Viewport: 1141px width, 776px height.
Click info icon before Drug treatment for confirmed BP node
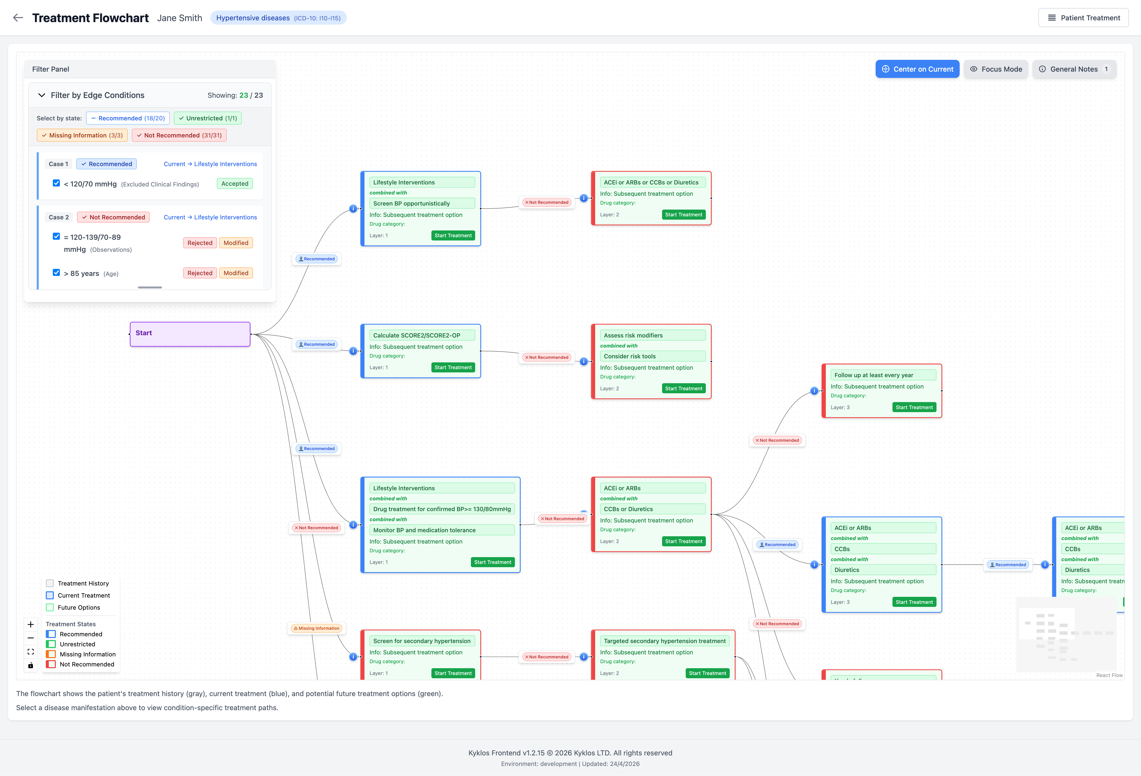[x=353, y=525]
